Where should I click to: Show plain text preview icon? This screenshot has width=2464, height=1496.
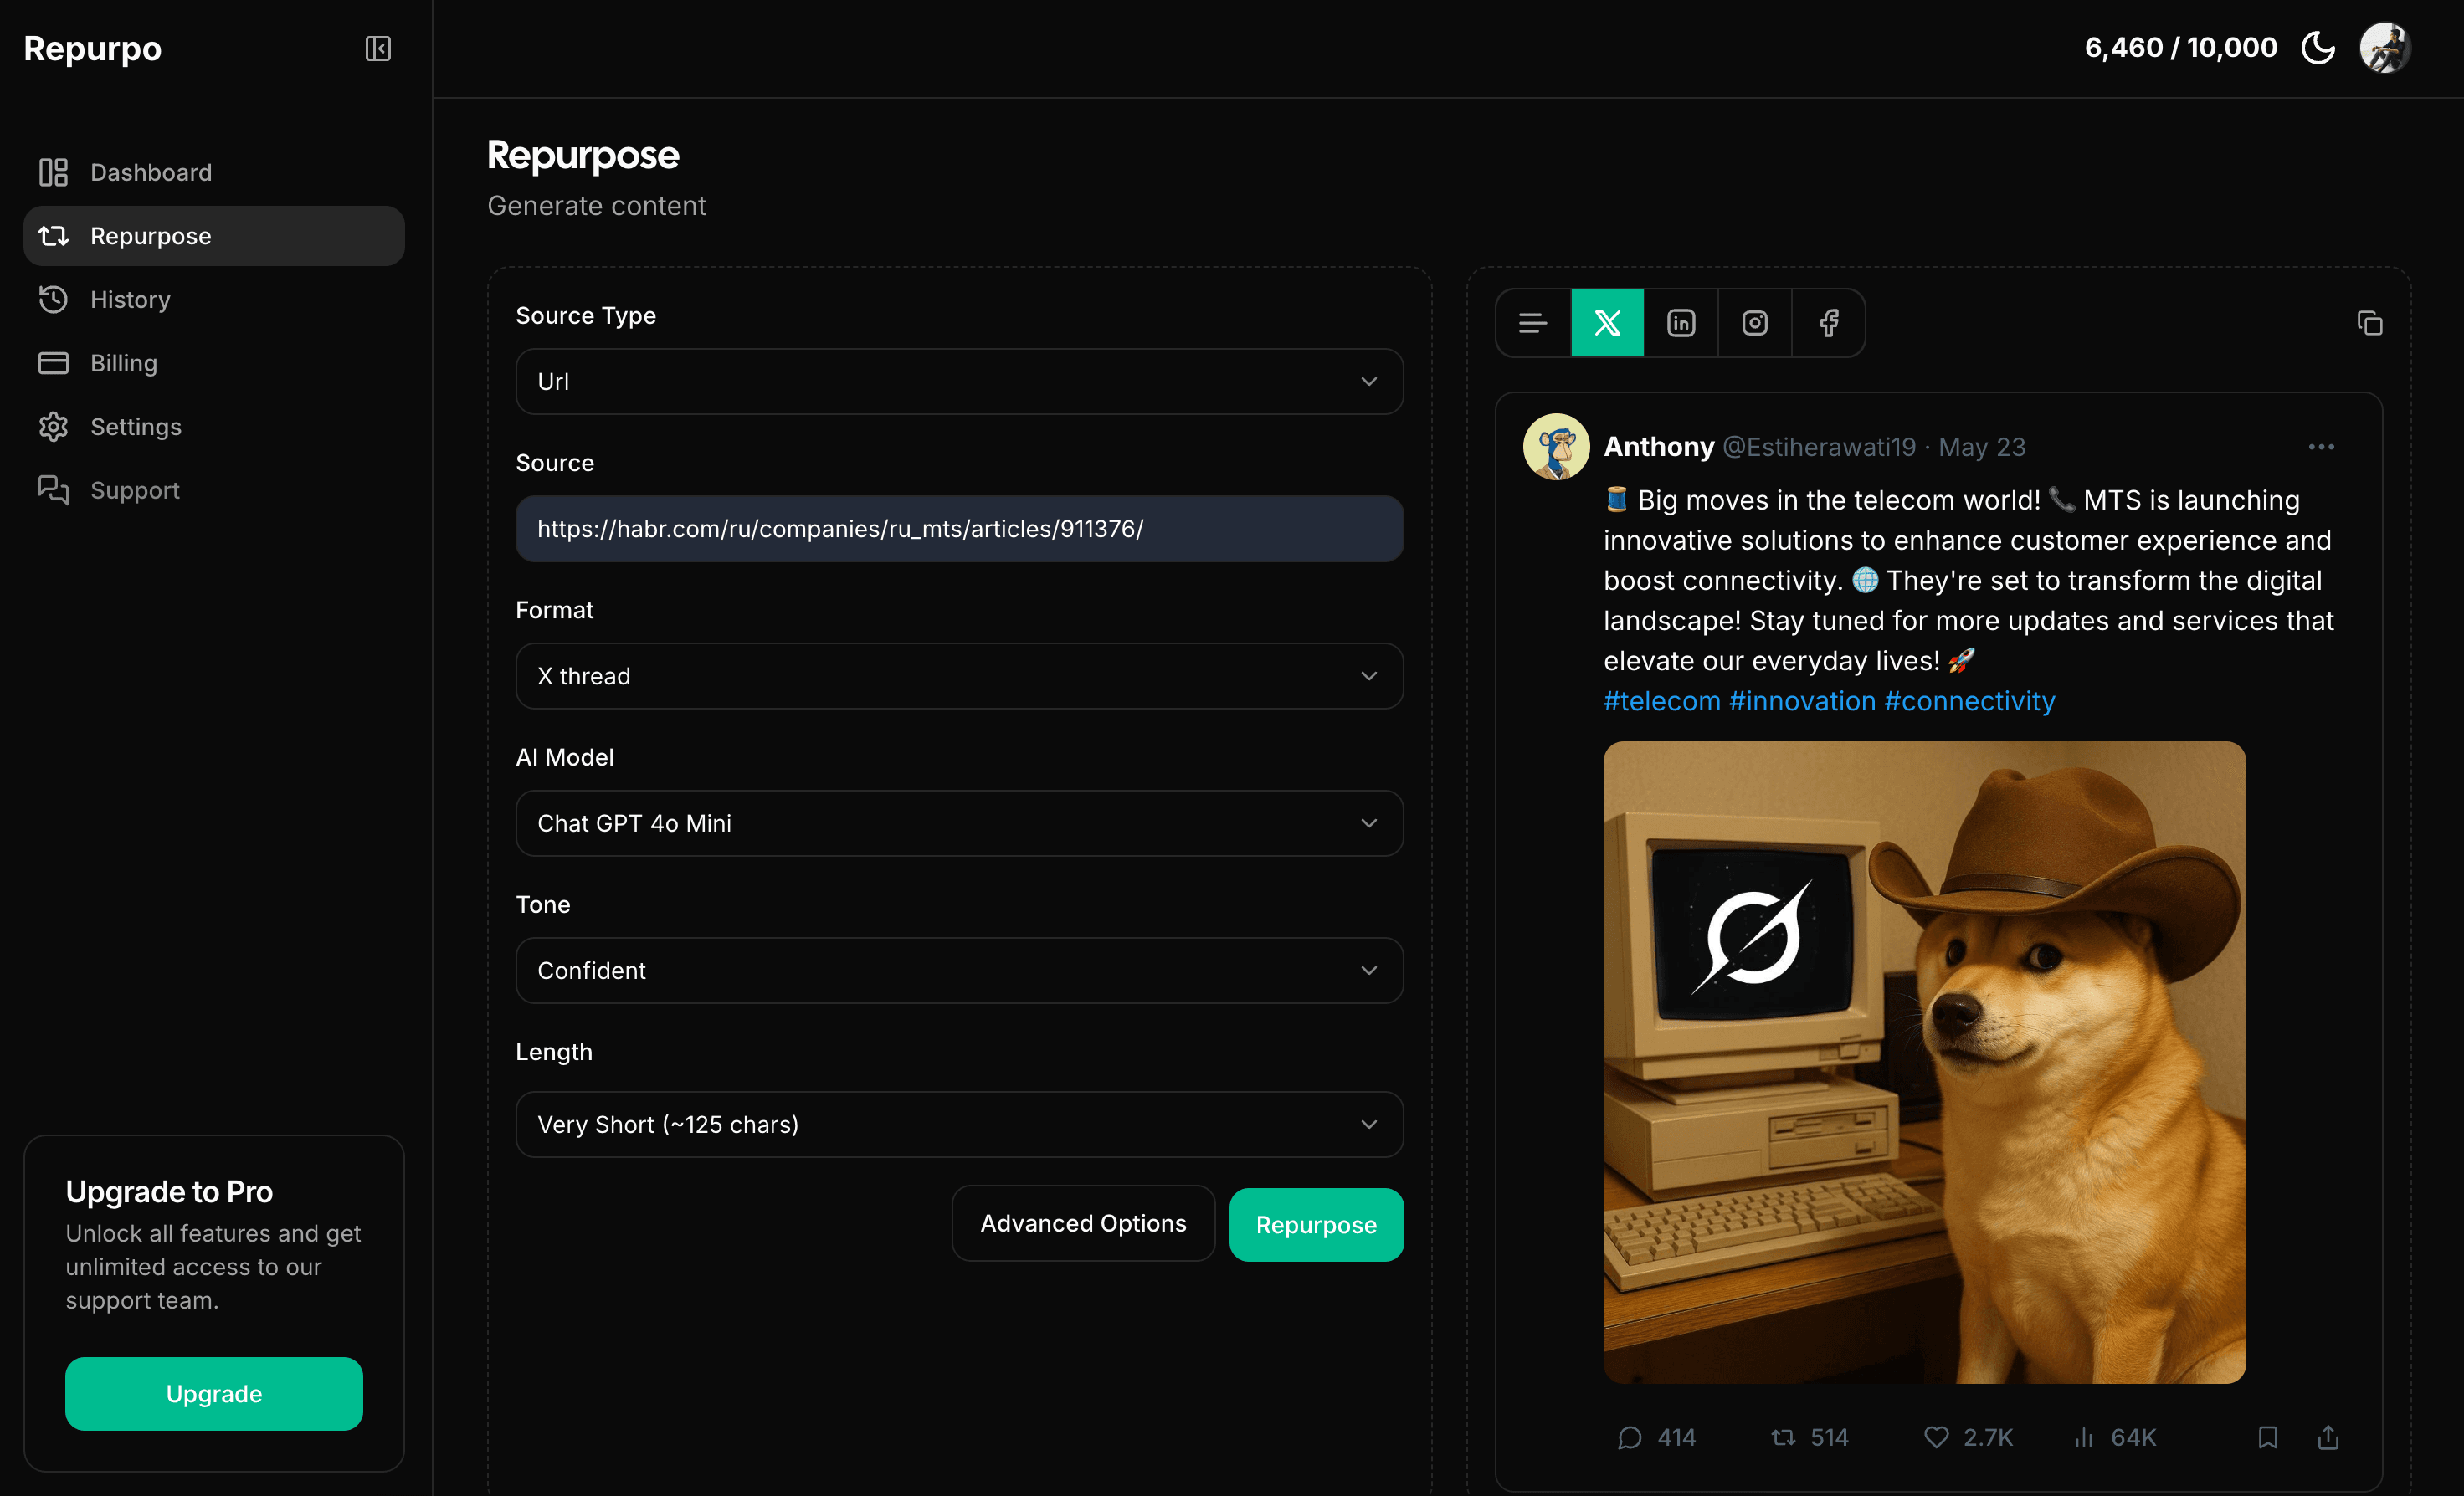(x=1532, y=323)
